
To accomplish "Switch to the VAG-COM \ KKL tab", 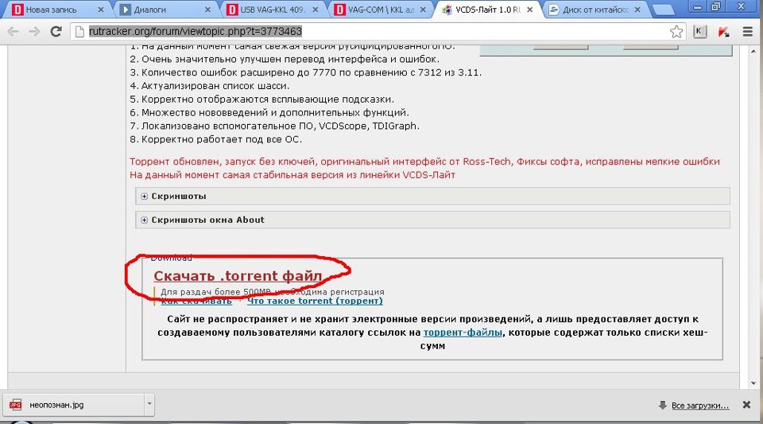I will tap(381, 10).
